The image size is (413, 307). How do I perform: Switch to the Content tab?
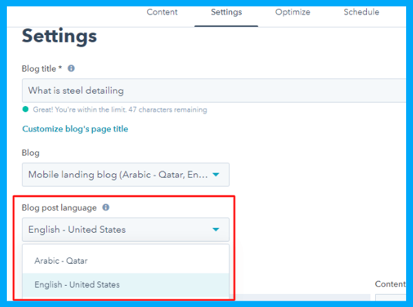click(x=162, y=12)
